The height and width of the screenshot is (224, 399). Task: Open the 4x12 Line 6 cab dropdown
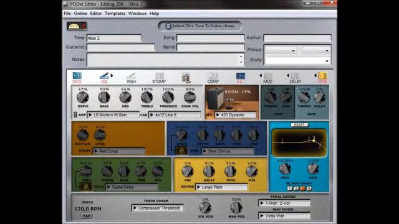(175, 114)
